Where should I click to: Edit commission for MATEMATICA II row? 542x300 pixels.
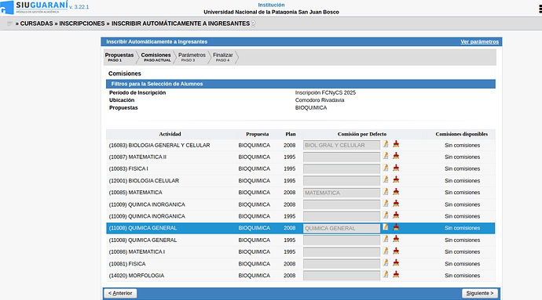386,156
